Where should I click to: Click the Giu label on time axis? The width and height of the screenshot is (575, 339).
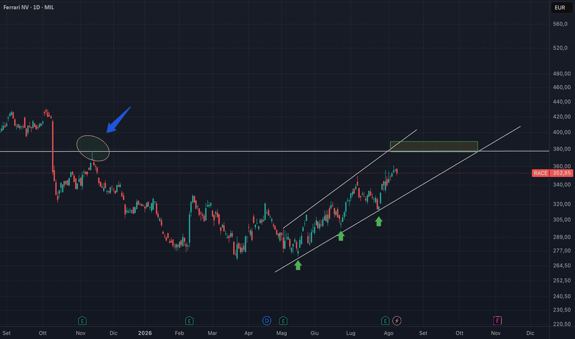point(314,333)
